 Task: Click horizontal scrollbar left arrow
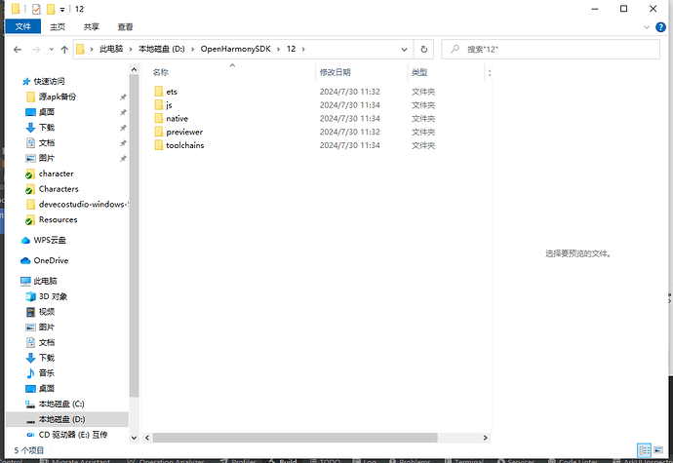coord(147,438)
